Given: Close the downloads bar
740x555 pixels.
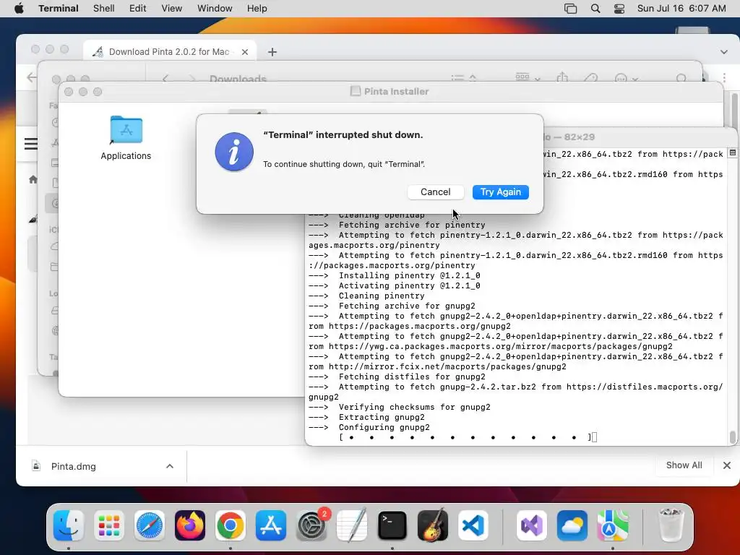Looking at the screenshot, I should [727, 465].
